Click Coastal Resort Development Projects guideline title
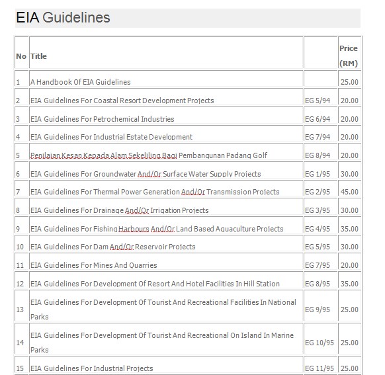Image resolution: width=385 pixels, height=375 pixels. 122,101
